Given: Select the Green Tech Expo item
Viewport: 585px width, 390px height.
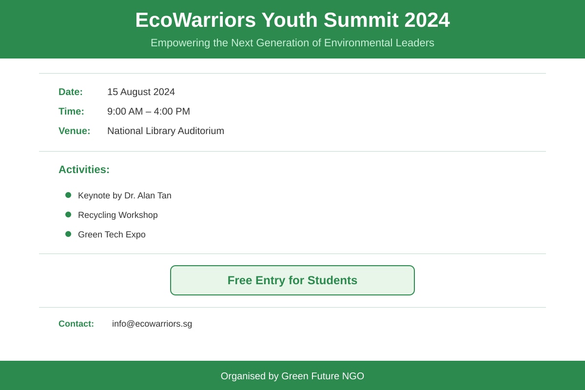Looking at the screenshot, I should click(x=112, y=234).
